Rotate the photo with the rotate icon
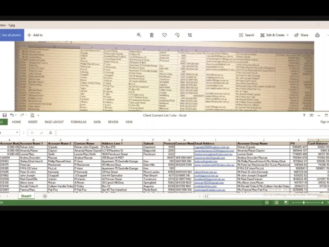Image resolution: width=329 pixels, height=247 pixels. [x=177, y=35]
